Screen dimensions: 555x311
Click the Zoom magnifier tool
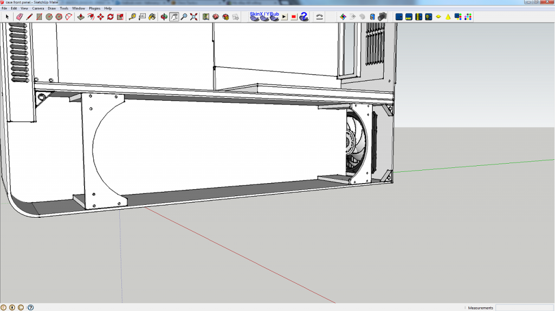(x=184, y=17)
